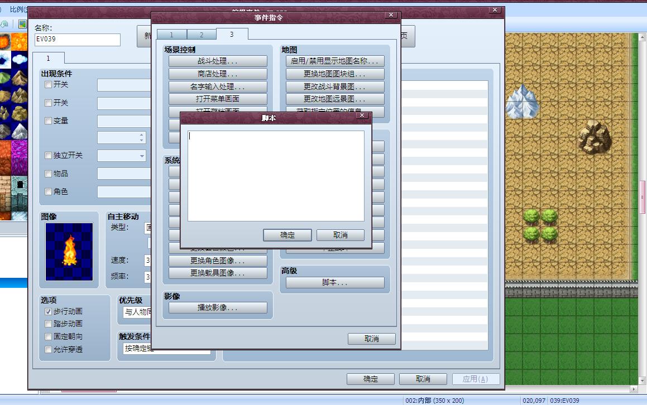This screenshot has height=405, width=647.
Task: Select the sandy hill tile
Action: click(x=4, y=95)
